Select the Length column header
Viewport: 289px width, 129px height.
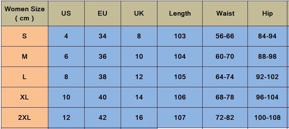[x=180, y=14]
